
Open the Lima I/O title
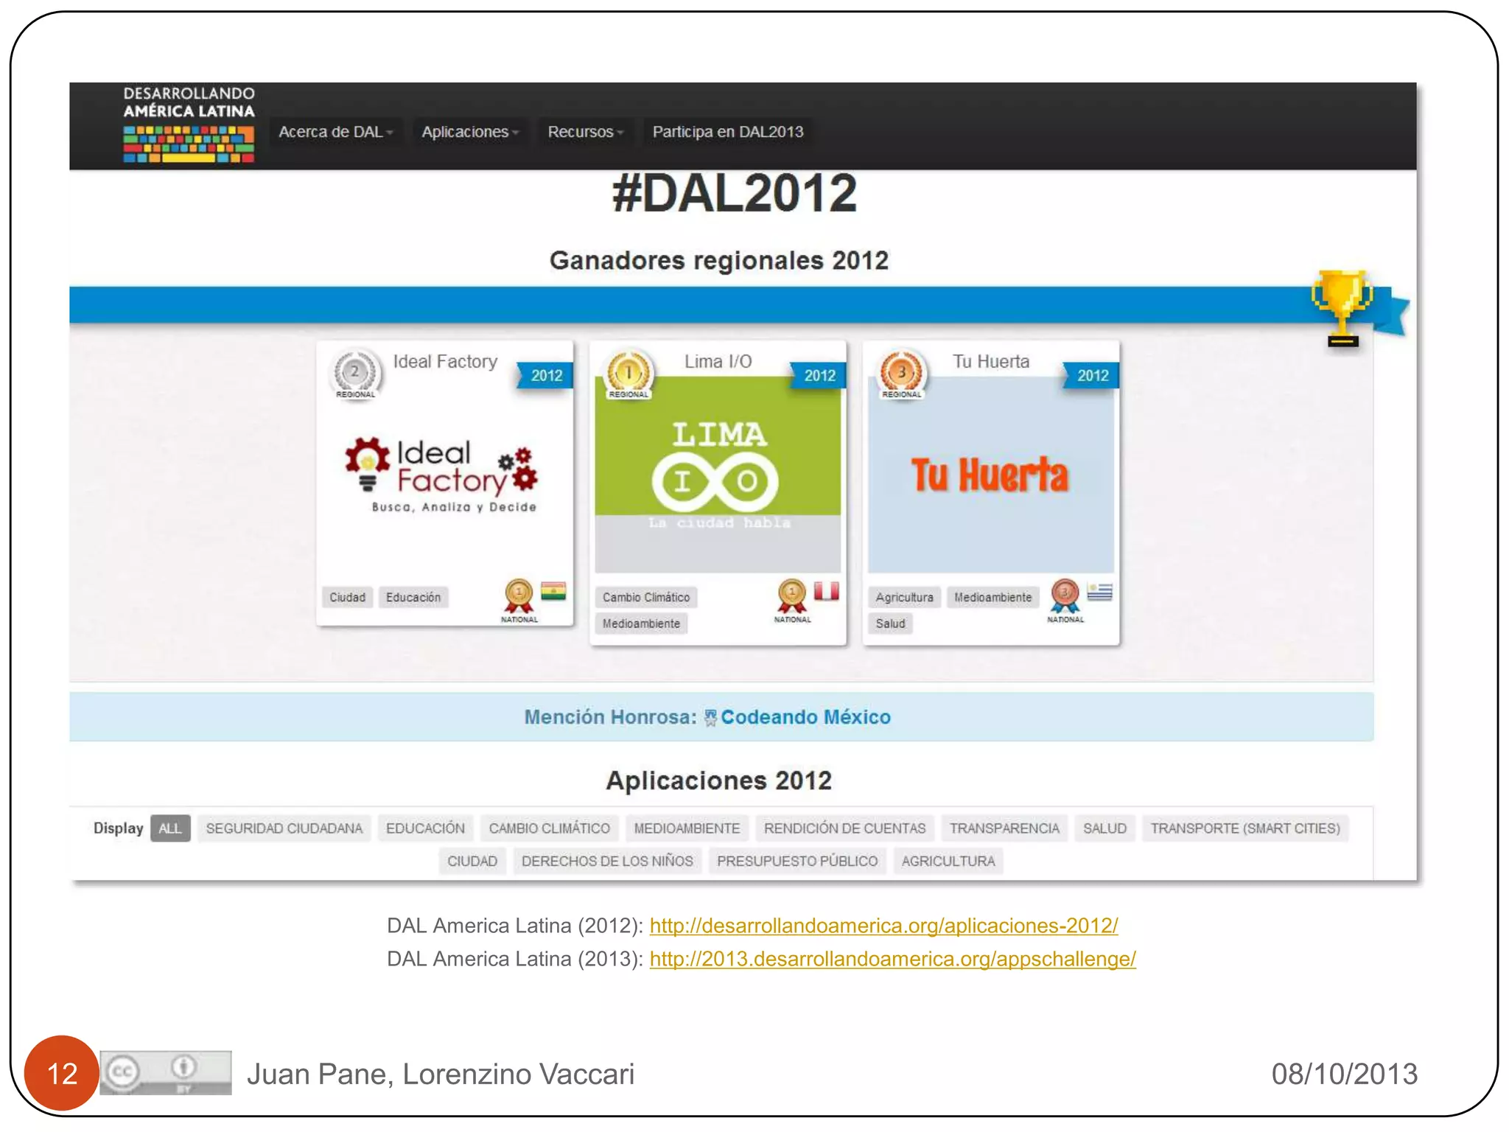coord(718,361)
